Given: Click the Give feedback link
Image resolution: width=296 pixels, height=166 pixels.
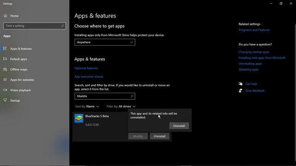Looking at the screenshot, I should click(x=255, y=91).
